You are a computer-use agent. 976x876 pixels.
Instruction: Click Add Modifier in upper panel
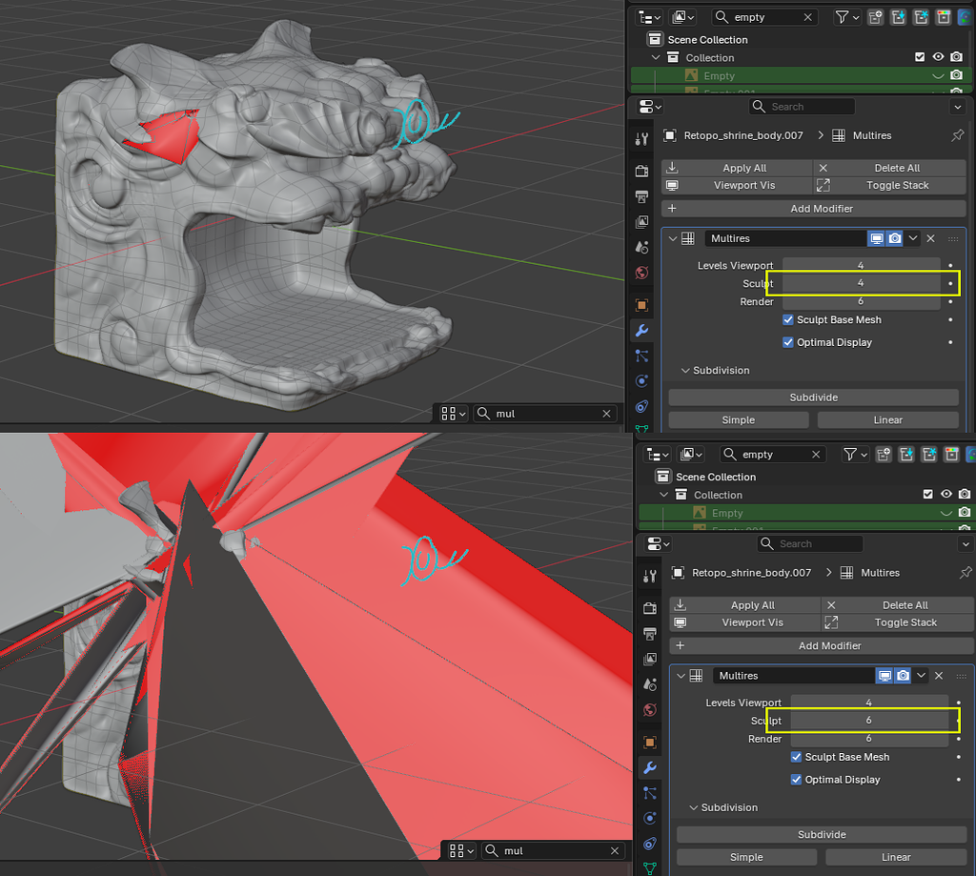click(814, 209)
